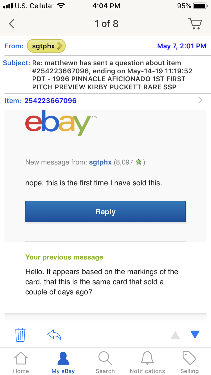
Task: Go to next message down arrow
Action: coord(195,335)
